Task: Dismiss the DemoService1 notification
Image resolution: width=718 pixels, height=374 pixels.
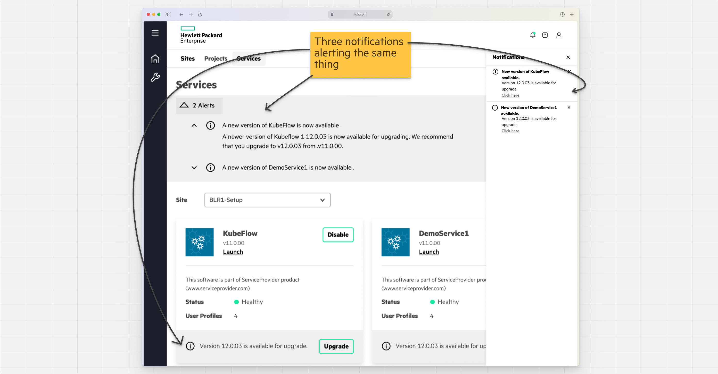Action: [569, 107]
